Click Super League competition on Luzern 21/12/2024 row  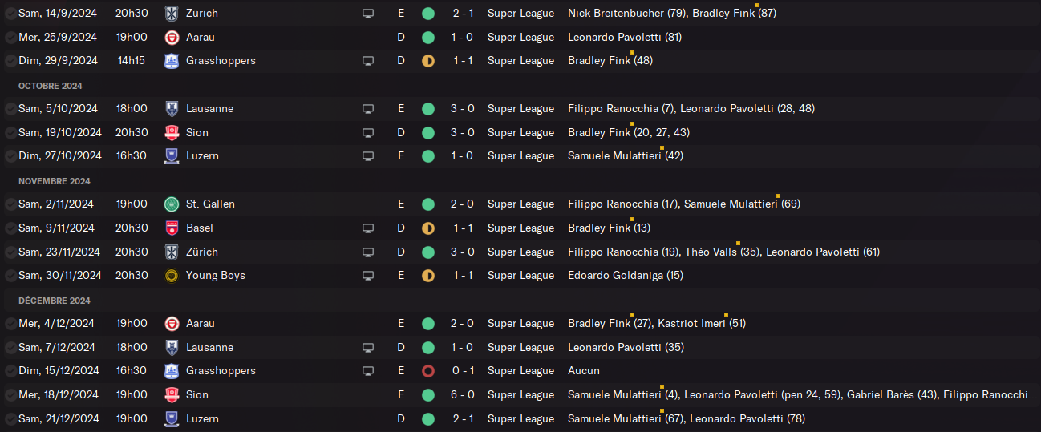click(520, 419)
